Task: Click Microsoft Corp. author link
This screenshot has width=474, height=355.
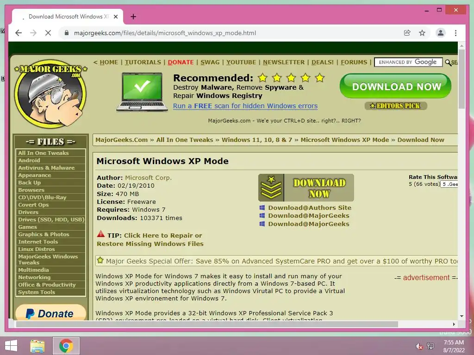Action: pos(149,178)
